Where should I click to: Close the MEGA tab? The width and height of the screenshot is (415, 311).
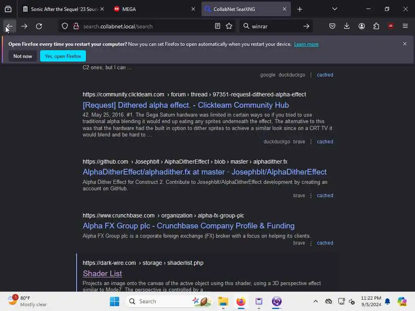click(193, 9)
